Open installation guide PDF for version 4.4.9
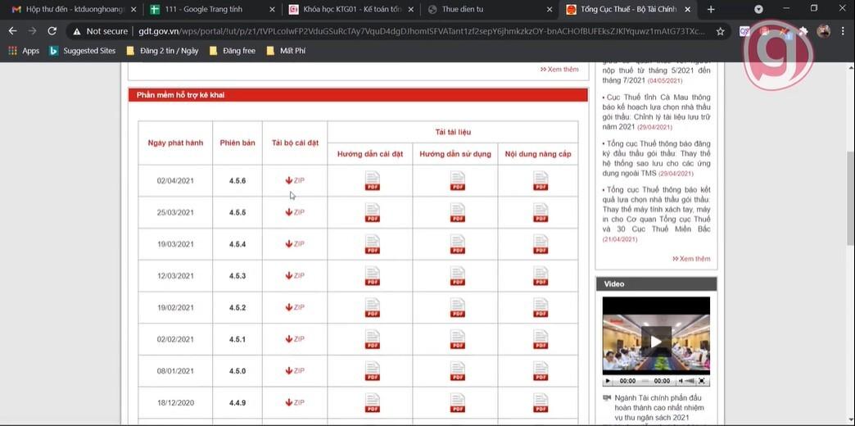 pos(373,402)
